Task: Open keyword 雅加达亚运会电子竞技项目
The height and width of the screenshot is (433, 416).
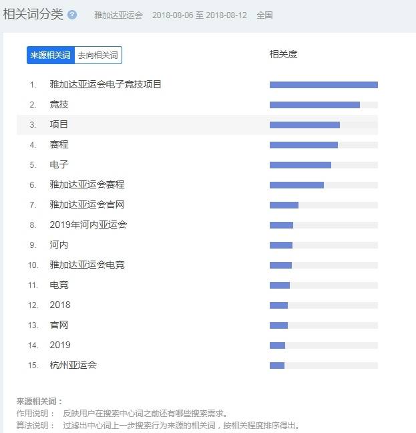Action: pos(106,85)
